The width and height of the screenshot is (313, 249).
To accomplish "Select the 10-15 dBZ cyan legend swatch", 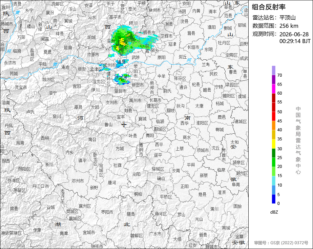I will [x=273, y=180].
